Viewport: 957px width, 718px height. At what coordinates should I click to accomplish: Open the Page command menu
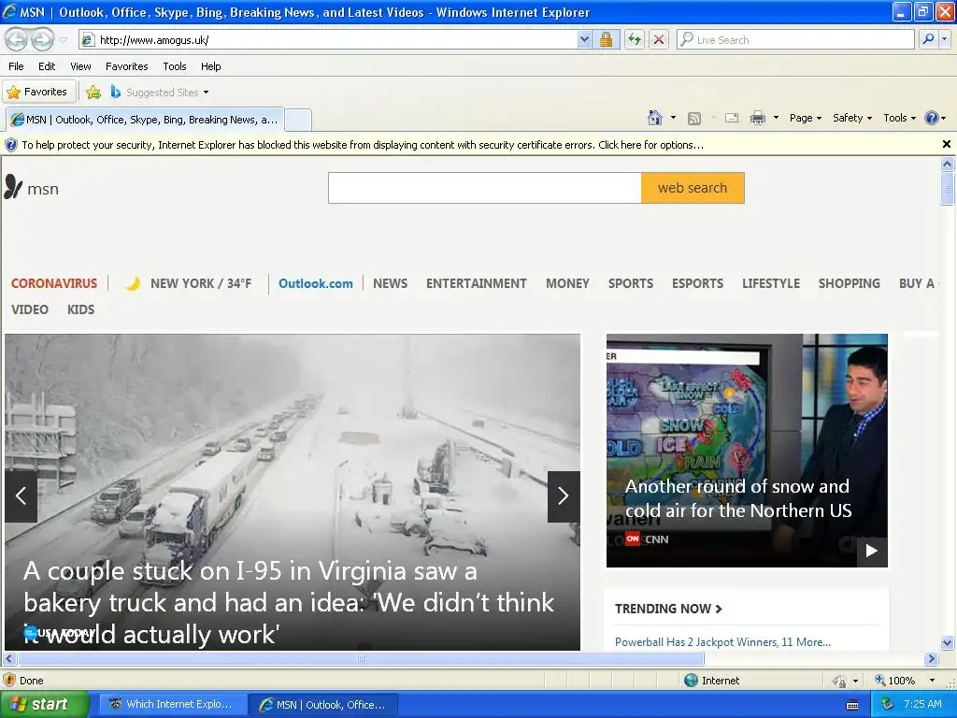(806, 118)
